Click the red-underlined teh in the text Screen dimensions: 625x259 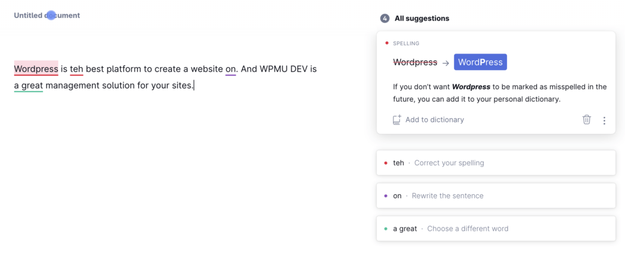coord(76,69)
